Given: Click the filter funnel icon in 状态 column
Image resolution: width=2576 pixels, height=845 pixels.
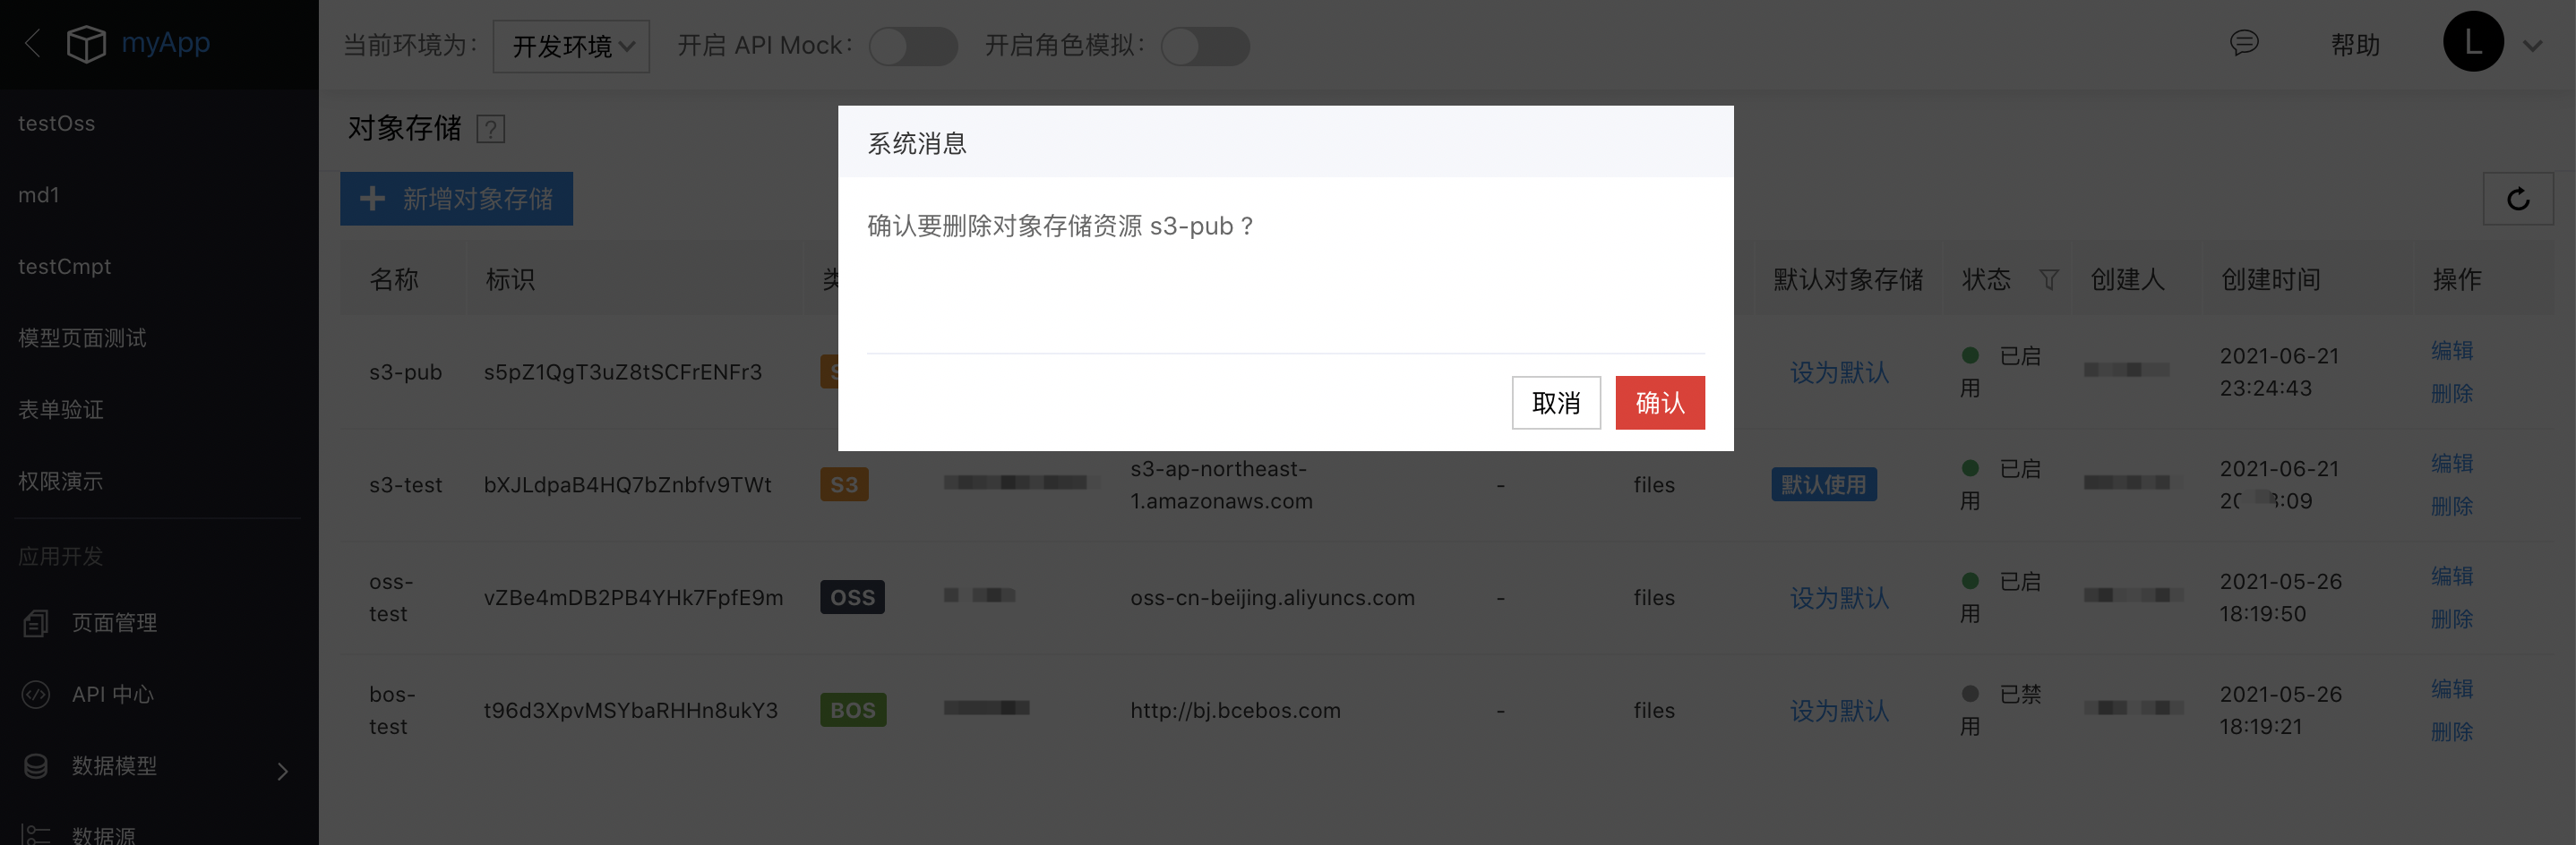Looking at the screenshot, I should click(x=2048, y=279).
